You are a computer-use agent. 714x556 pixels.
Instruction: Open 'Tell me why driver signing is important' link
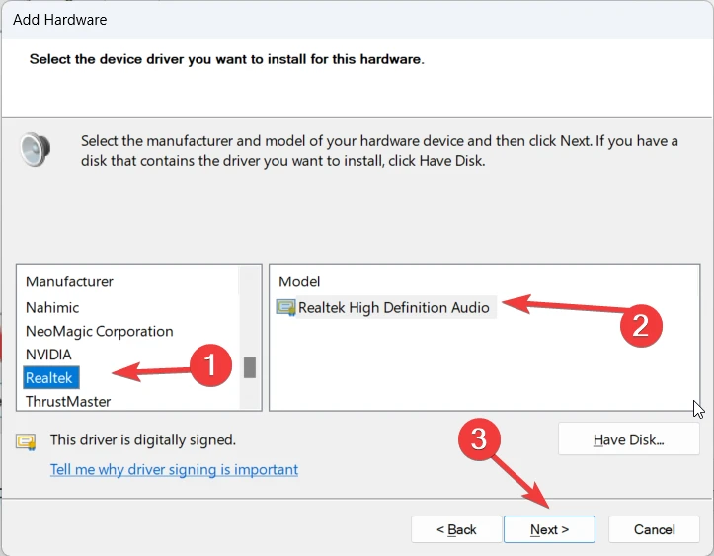(174, 469)
